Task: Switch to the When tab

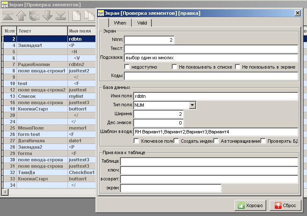Action: [120, 23]
